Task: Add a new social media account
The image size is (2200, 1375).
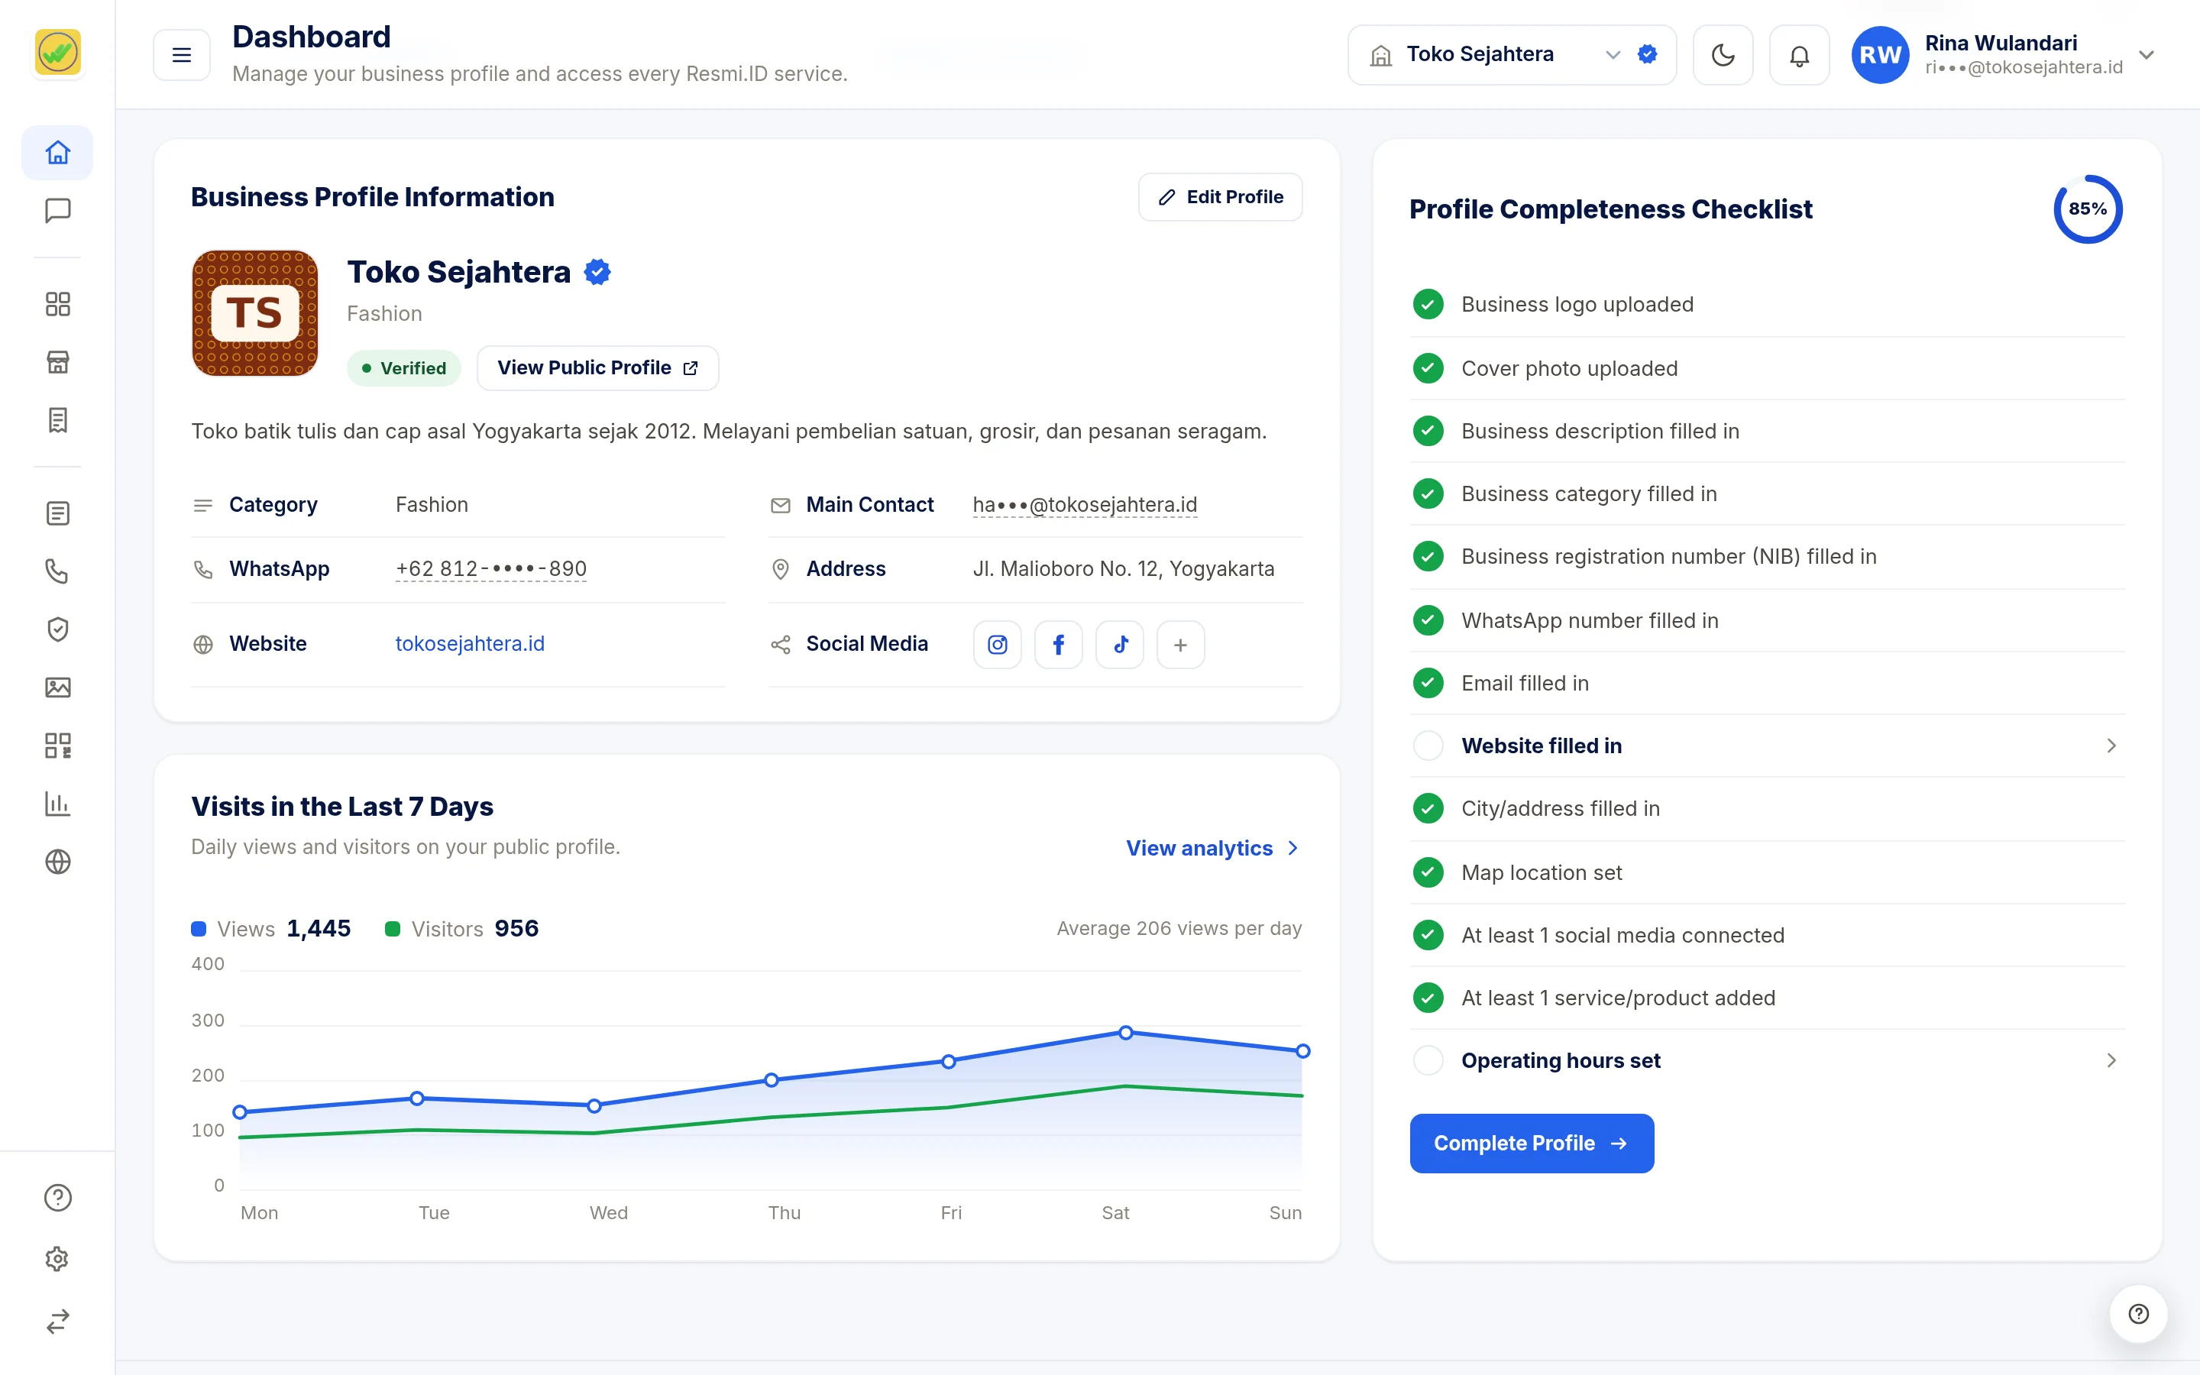Action: click(1180, 645)
